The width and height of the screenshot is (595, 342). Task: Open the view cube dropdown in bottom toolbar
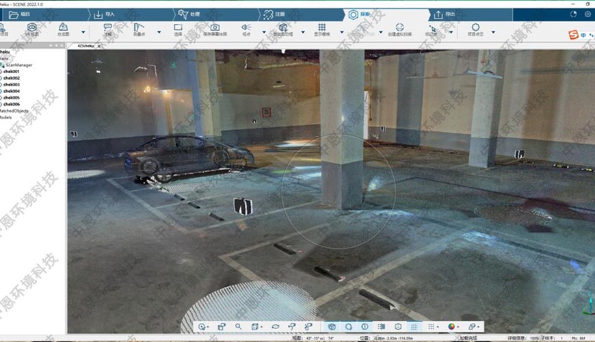(x=256, y=326)
